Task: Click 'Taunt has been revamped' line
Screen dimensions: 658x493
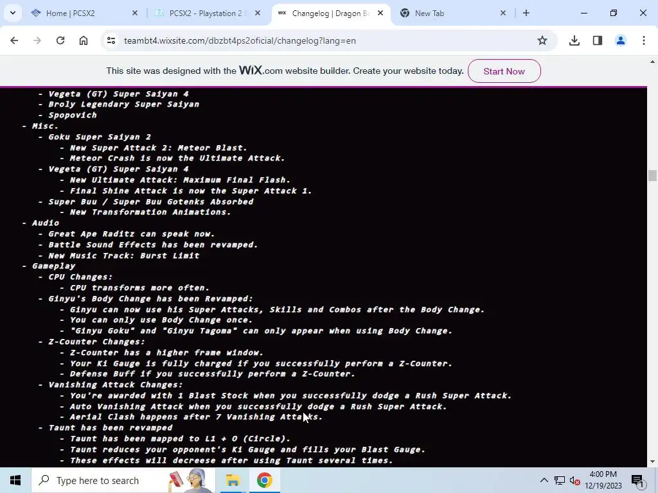Action: [x=111, y=428]
